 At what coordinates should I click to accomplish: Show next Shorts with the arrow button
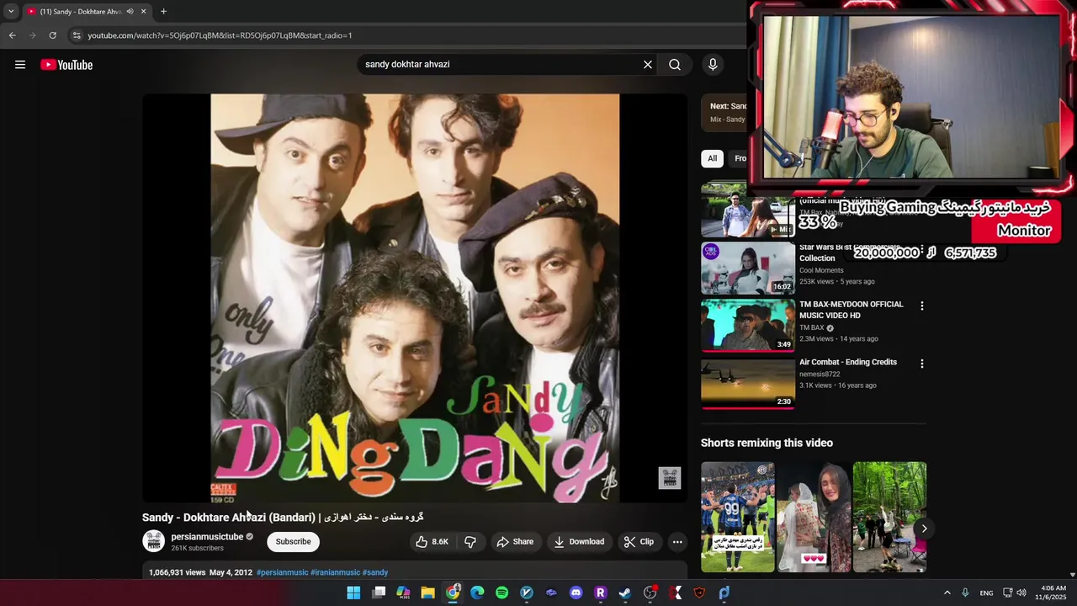point(924,529)
